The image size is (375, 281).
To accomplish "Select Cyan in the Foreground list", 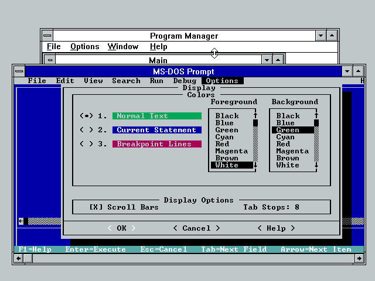I will pos(231,137).
